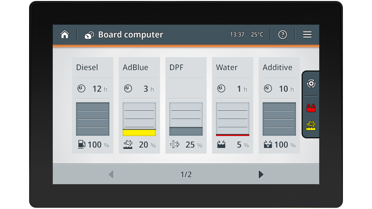Image resolution: width=372 pixels, height=209 pixels.
Task: Click the Water tank level icon
Action: click(221, 145)
